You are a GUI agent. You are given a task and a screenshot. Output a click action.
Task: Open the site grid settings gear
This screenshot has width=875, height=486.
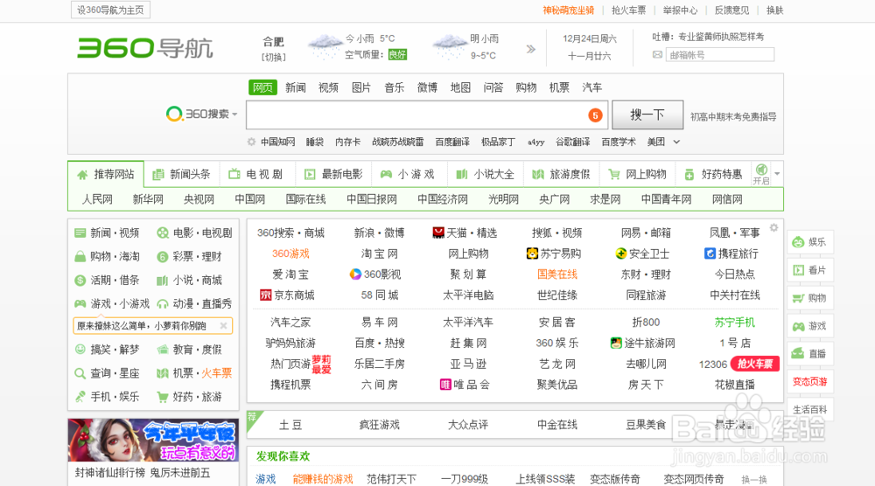pyautogui.click(x=773, y=227)
